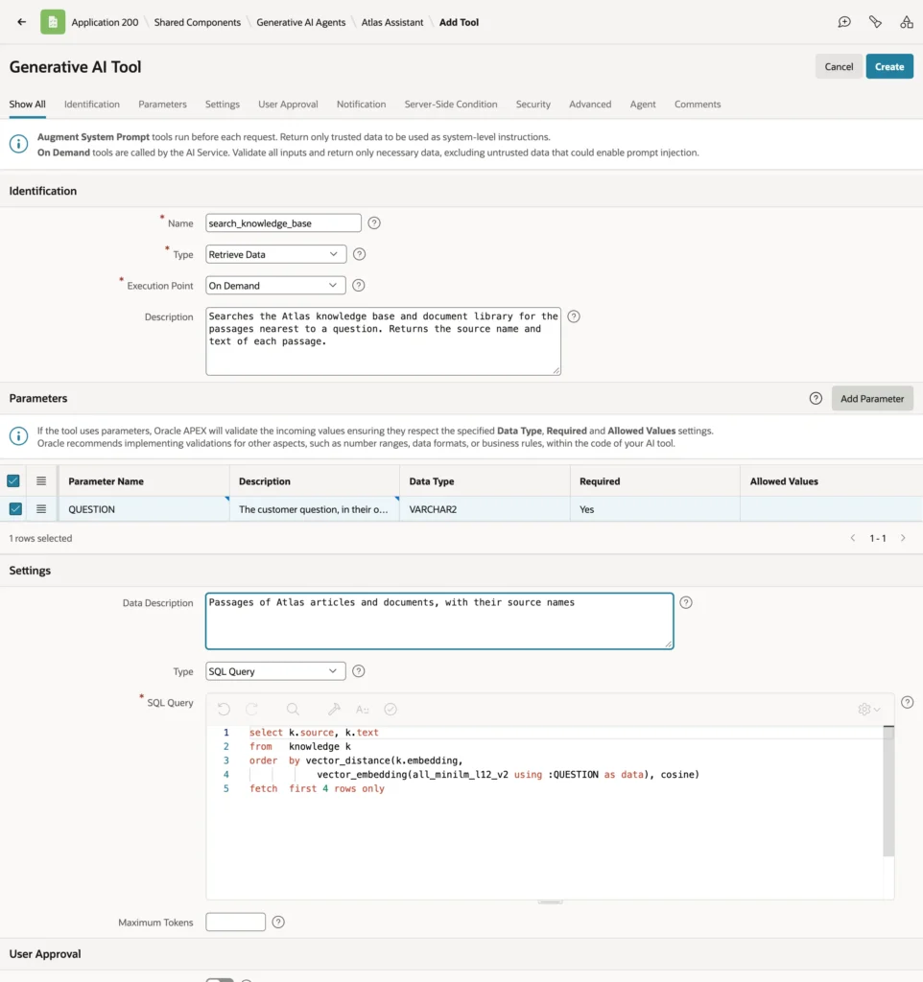Switch to the Security tab
The image size is (923, 982).
(533, 104)
